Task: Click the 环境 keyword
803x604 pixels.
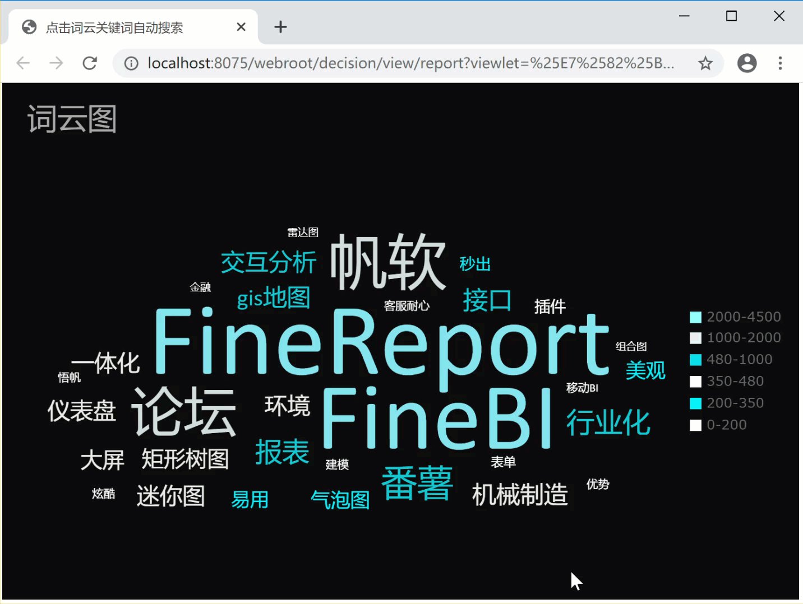Action: coord(288,405)
